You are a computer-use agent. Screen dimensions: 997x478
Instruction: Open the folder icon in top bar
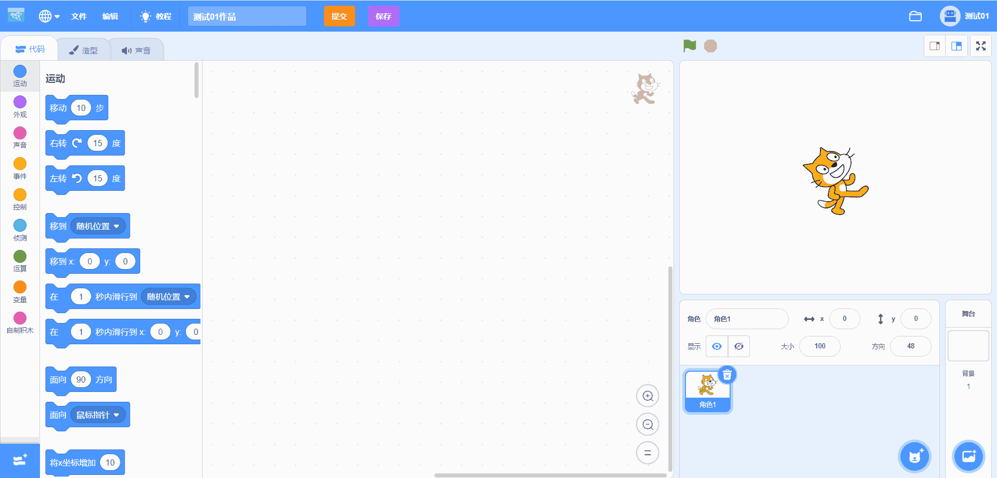pos(915,17)
